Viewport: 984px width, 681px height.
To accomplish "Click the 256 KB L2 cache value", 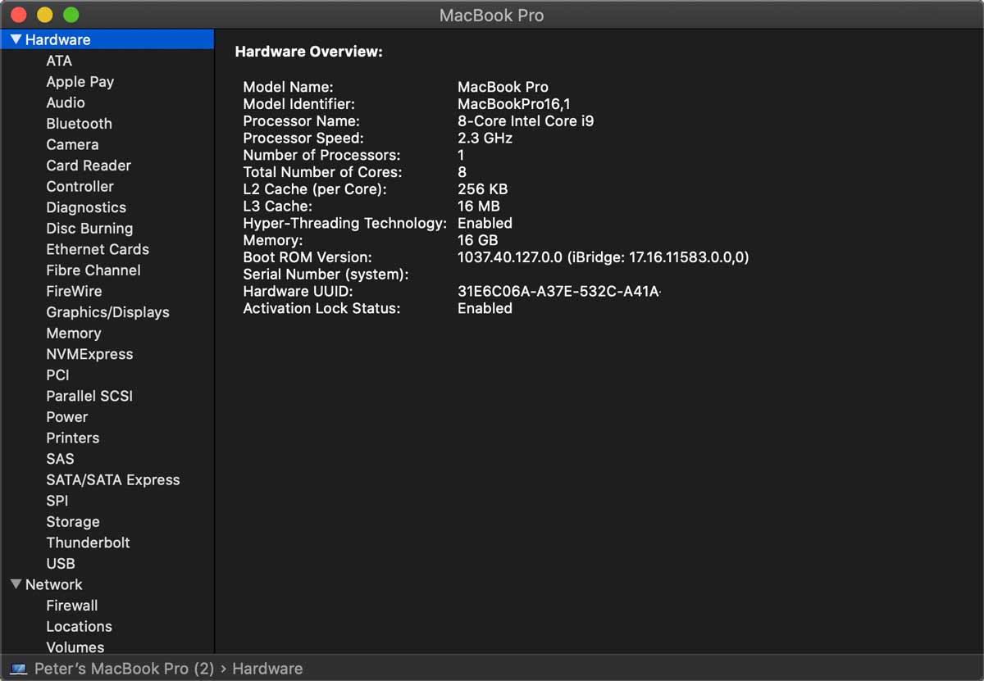I will 482,188.
